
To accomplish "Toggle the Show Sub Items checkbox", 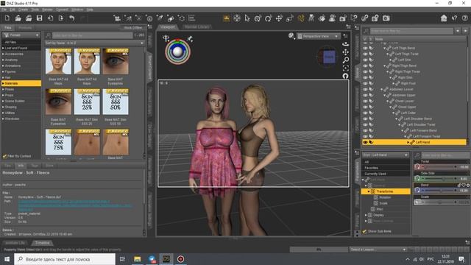I will [x=364, y=231].
